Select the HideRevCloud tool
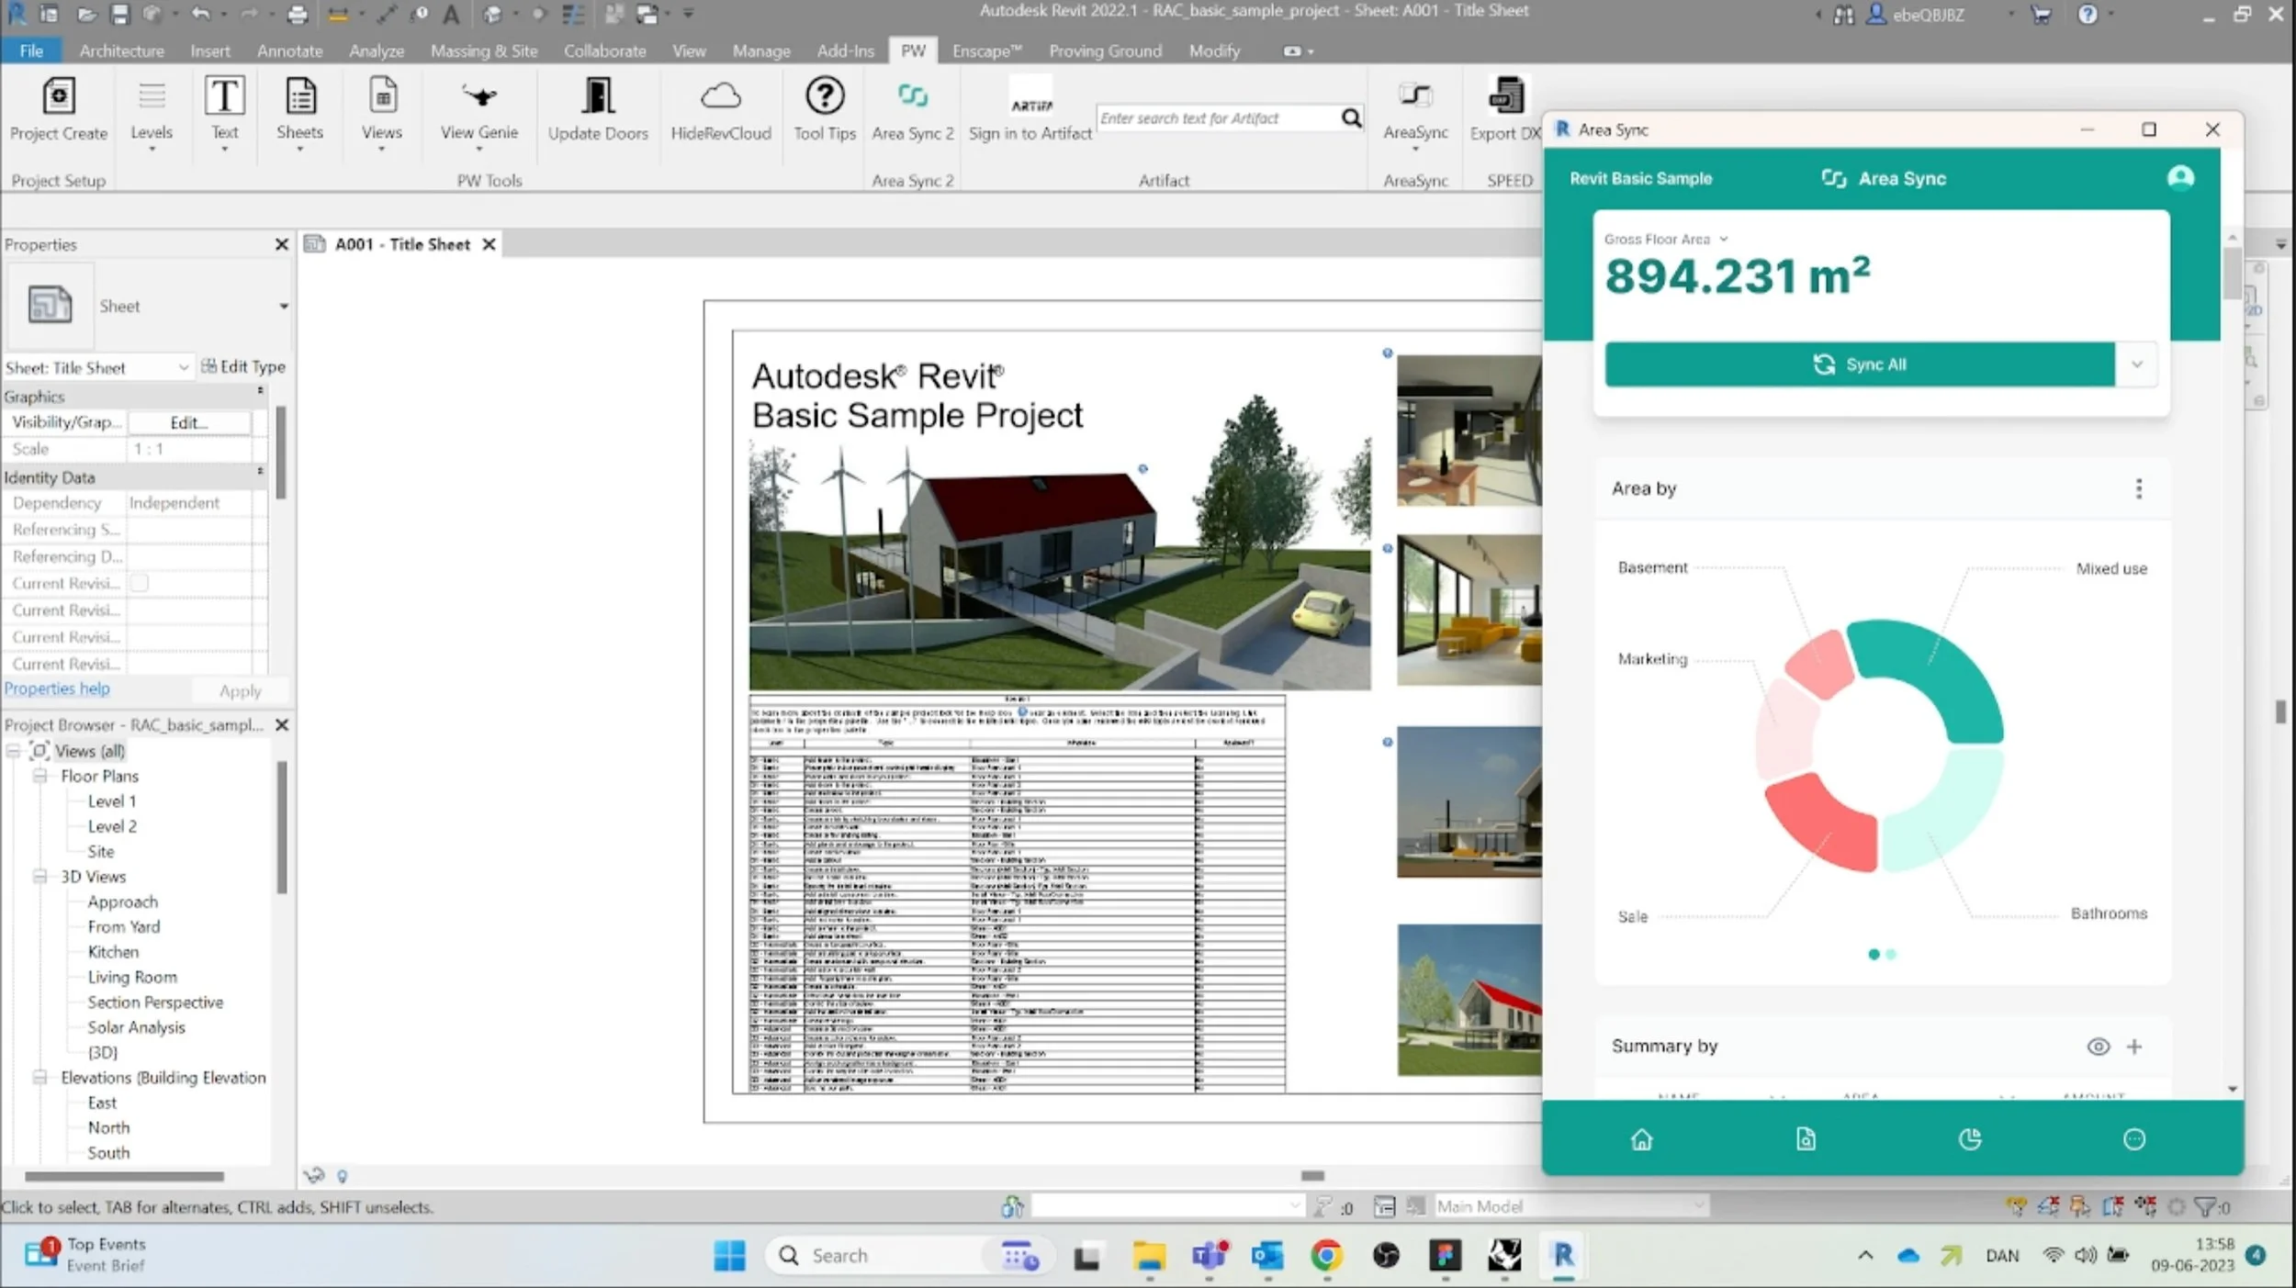This screenshot has height=1288, width=2296. (x=721, y=110)
